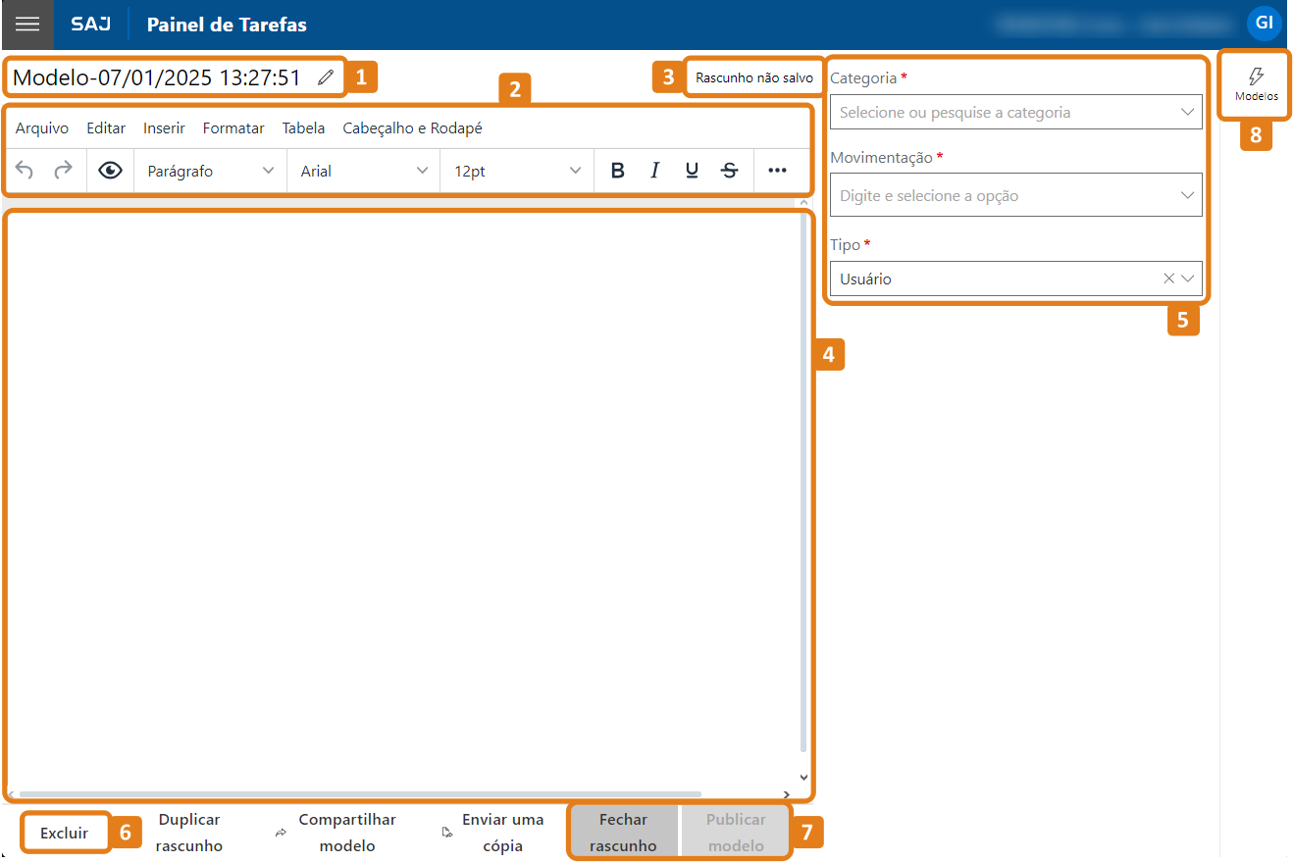Click the Modelos lightning icon

pyautogui.click(x=1255, y=83)
